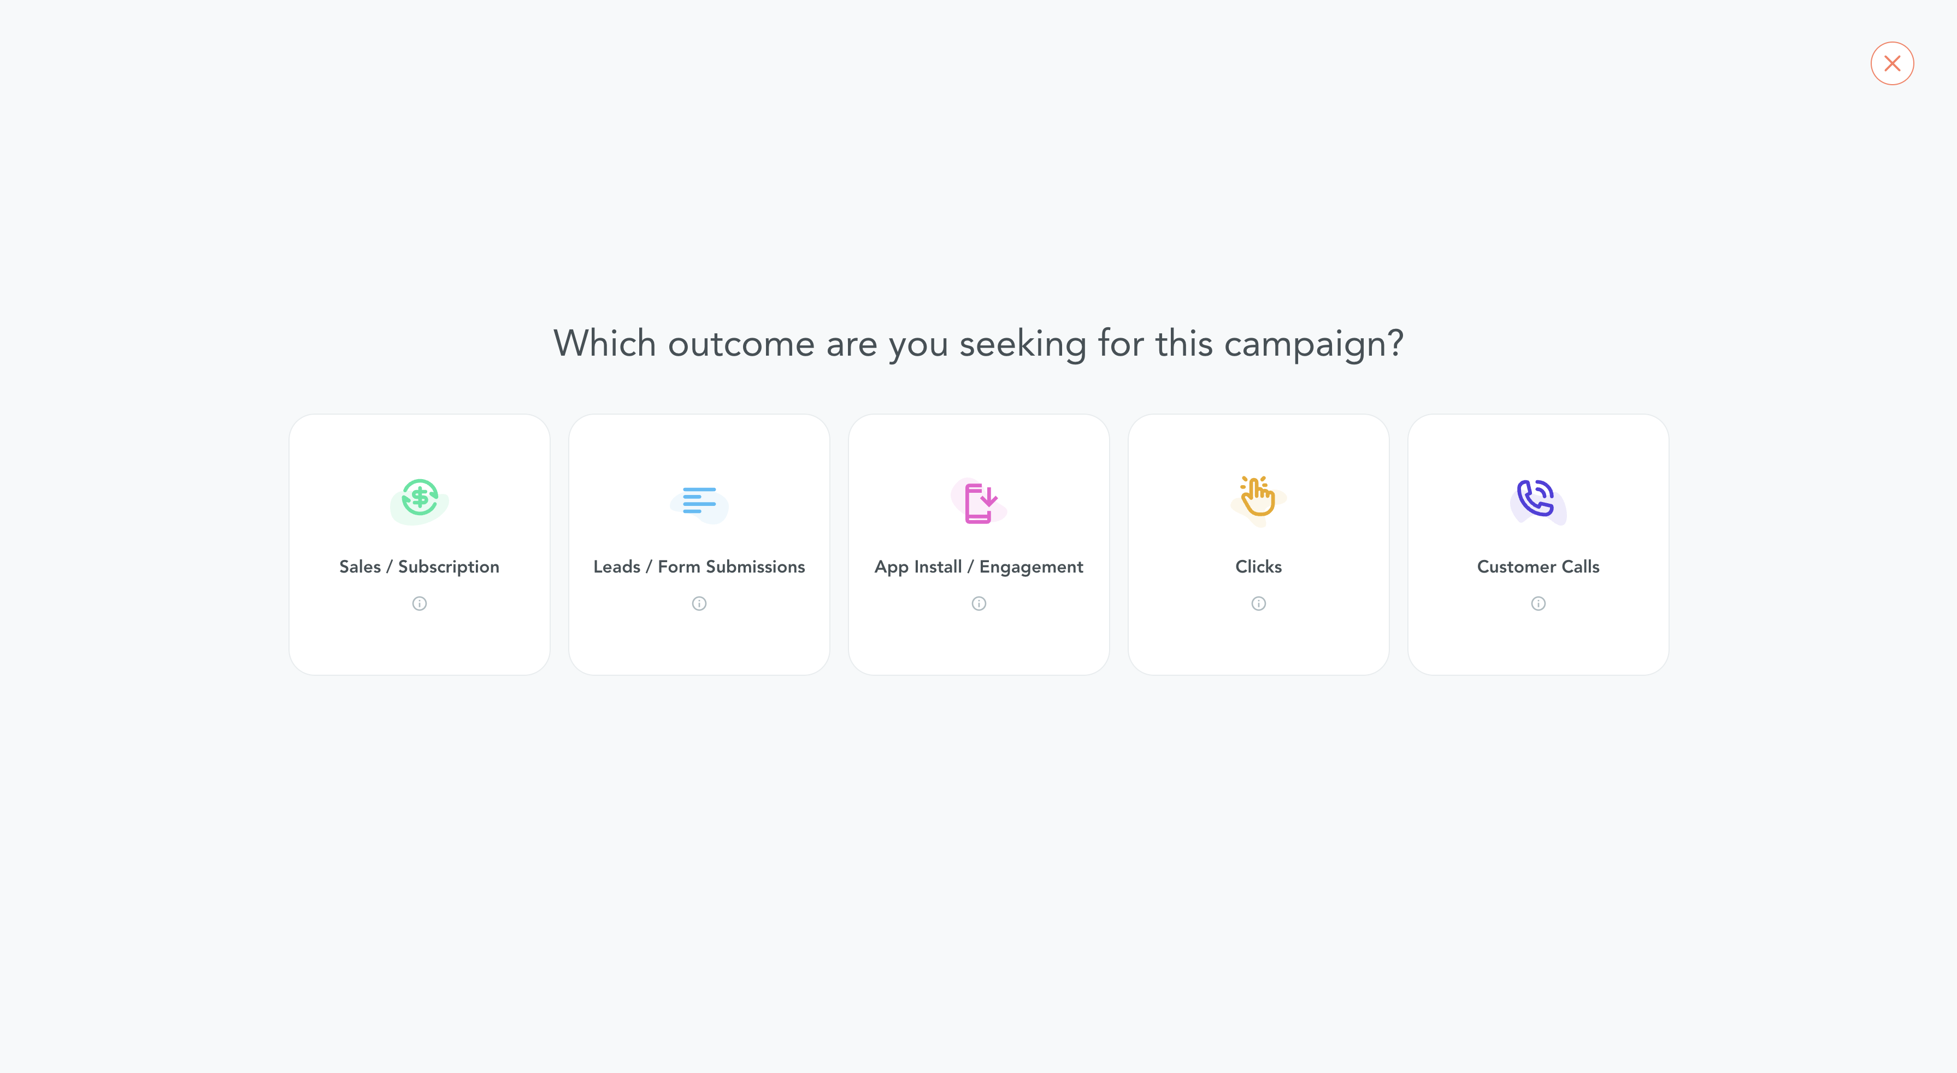Select the Clicks label
Screen dimensions: 1957x1073
pyautogui.click(x=1258, y=567)
